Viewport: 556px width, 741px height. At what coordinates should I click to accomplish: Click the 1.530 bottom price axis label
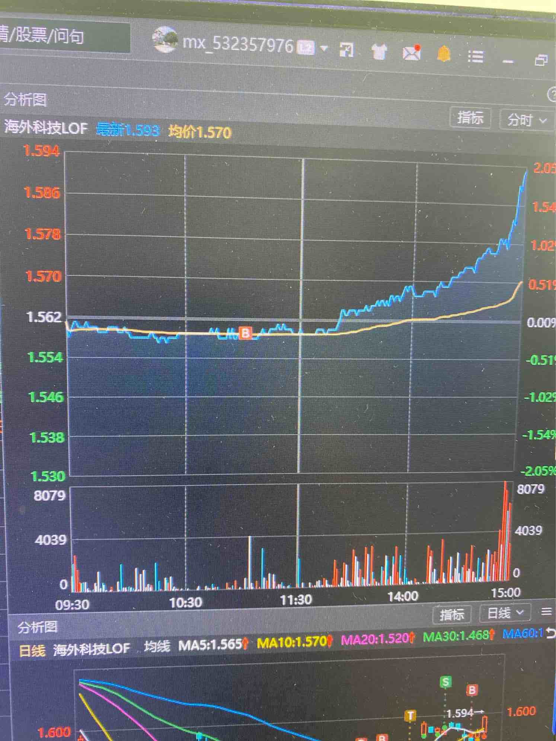48,476
